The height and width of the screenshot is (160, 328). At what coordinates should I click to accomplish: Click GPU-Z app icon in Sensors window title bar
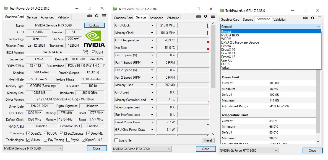pos(115,9)
